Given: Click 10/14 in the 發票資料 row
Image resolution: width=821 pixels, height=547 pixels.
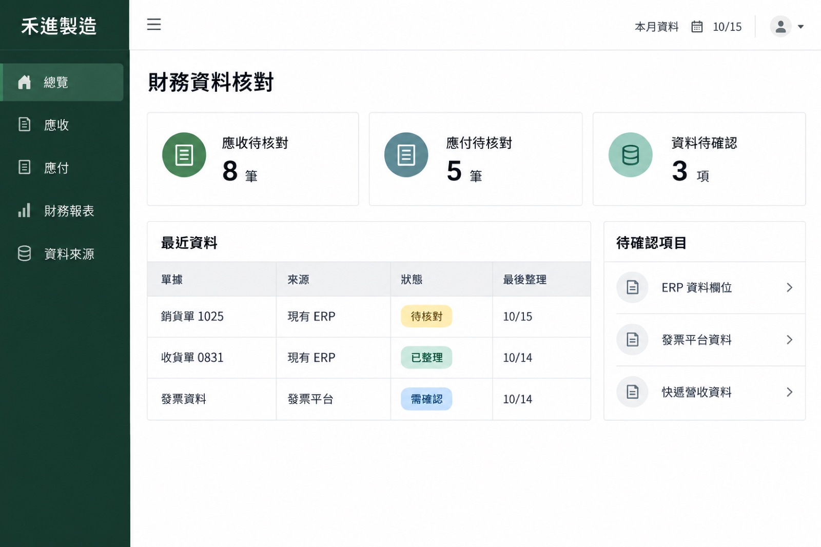Looking at the screenshot, I should click(x=517, y=399).
